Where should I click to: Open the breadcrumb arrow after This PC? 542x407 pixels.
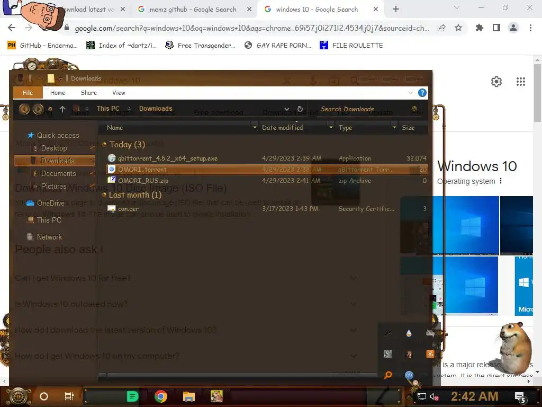coord(129,109)
